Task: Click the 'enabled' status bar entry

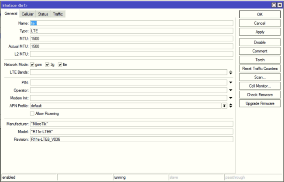Action: [29, 177]
